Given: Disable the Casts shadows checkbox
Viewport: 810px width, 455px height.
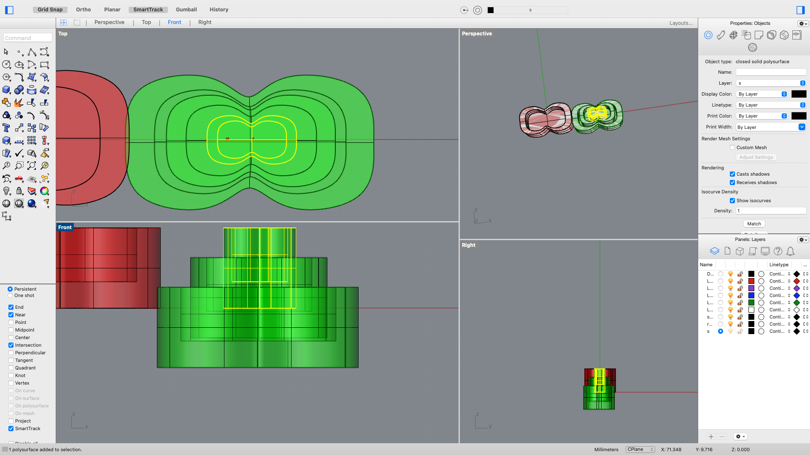Looking at the screenshot, I should tap(733, 174).
